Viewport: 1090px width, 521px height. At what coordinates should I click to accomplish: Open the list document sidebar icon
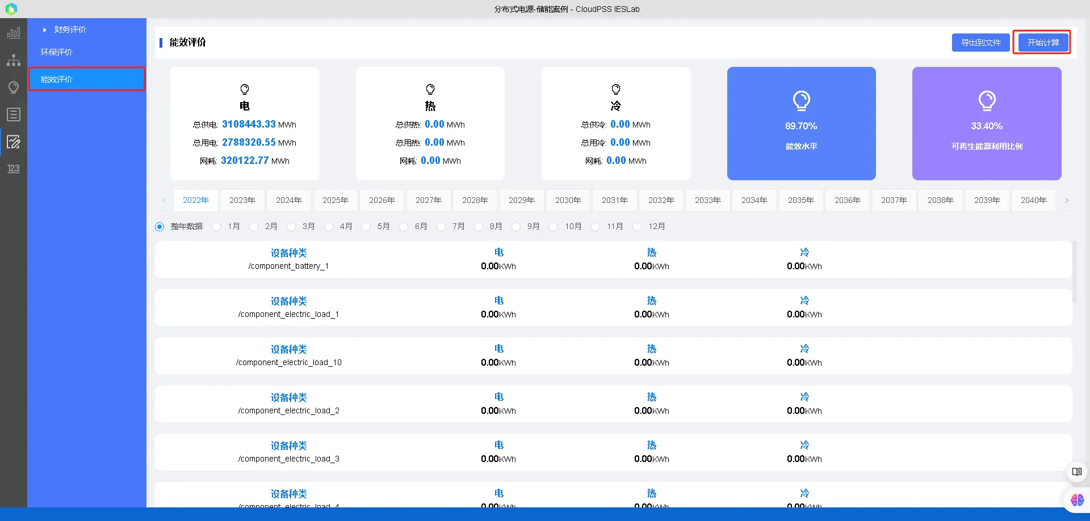(x=14, y=115)
